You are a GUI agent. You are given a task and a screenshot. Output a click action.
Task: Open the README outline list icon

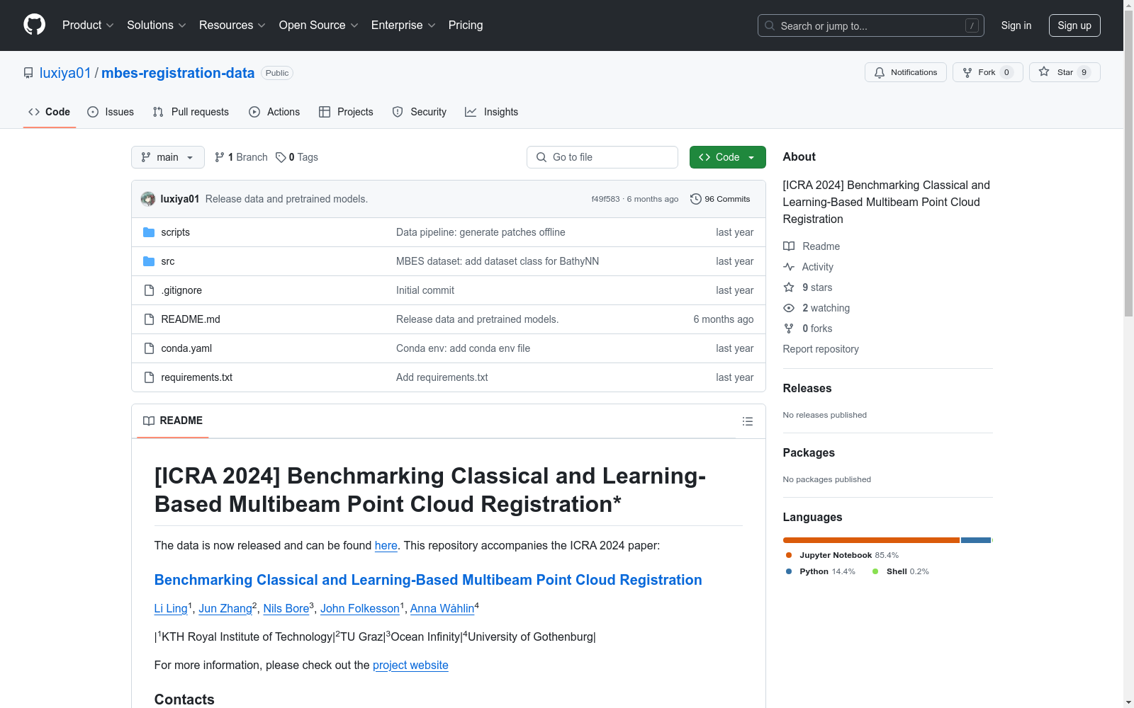(747, 421)
